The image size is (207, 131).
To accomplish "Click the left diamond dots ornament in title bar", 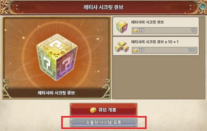I will pos(17,8).
